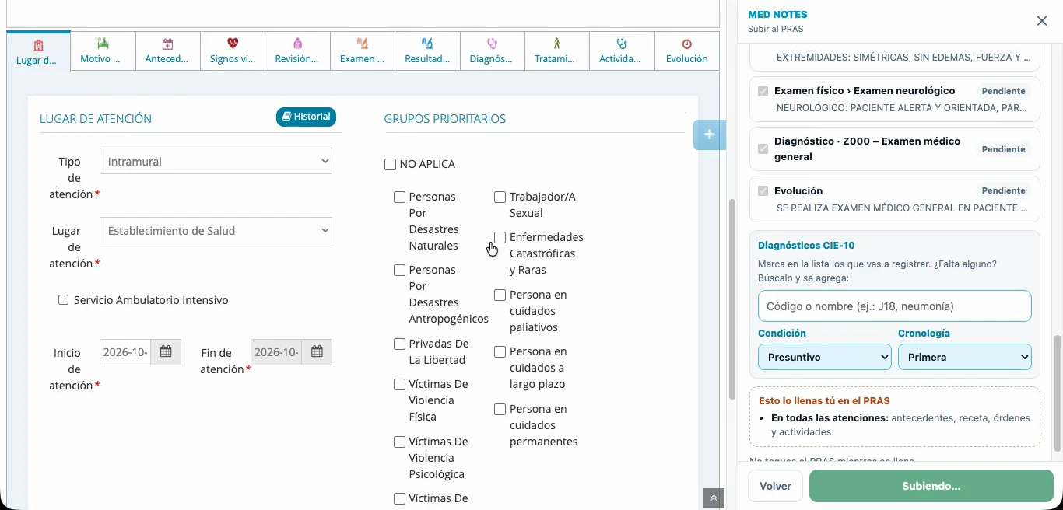Screen dimensions: 1063x510
Task: Check Persona en cuidados permanentes
Action: coord(500,410)
